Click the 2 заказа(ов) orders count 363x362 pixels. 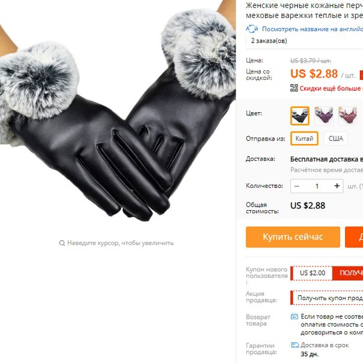[x=269, y=41]
